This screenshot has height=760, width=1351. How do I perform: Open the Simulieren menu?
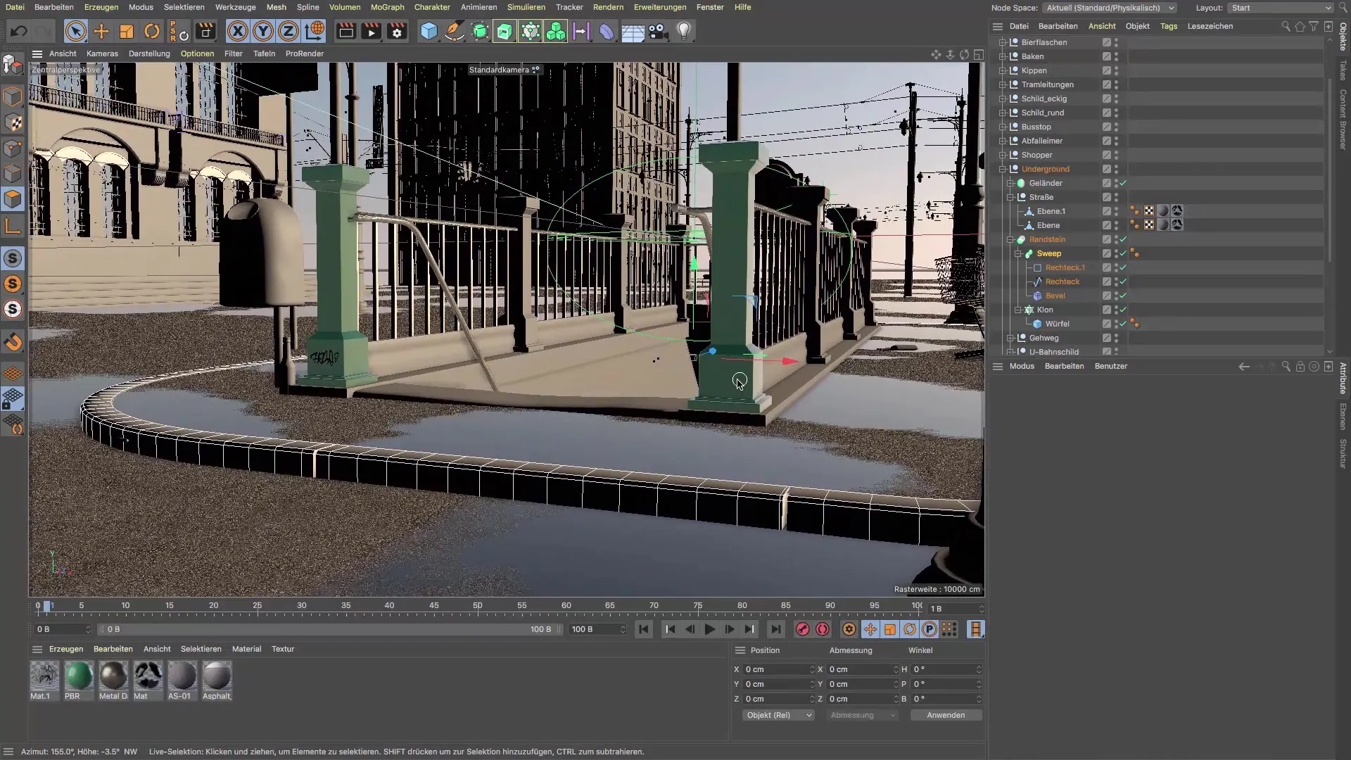pyautogui.click(x=526, y=7)
